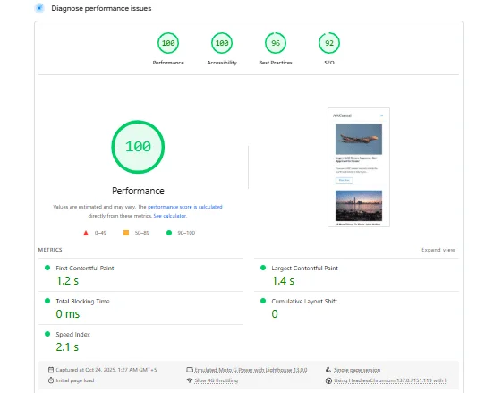Open the SEO 92 score gauge

[x=329, y=43]
